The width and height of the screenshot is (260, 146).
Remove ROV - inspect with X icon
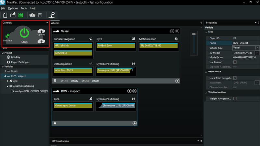pyautogui.click(x=135, y=91)
